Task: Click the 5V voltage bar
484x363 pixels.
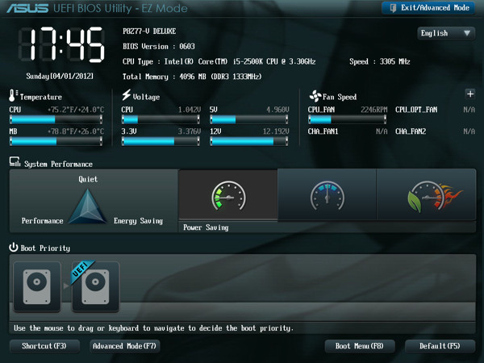Action: 249,119
